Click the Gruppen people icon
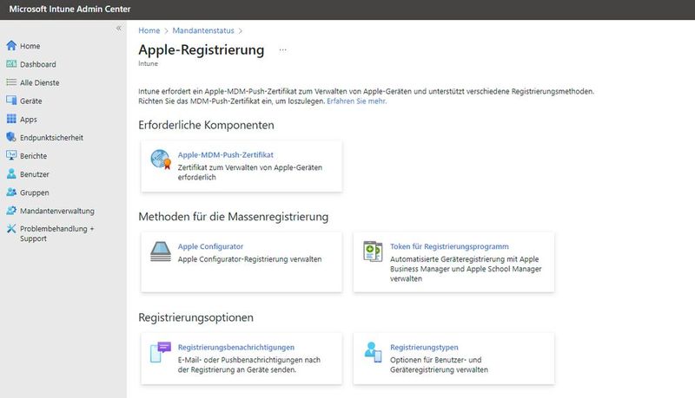This screenshot has height=398, width=695. (11, 192)
